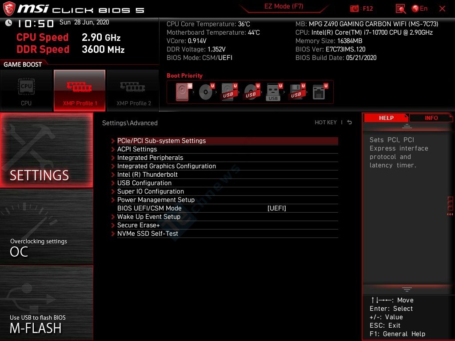Click the top grip handle of help panel
This screenshot has height=341, width=455.
point(407,126)
